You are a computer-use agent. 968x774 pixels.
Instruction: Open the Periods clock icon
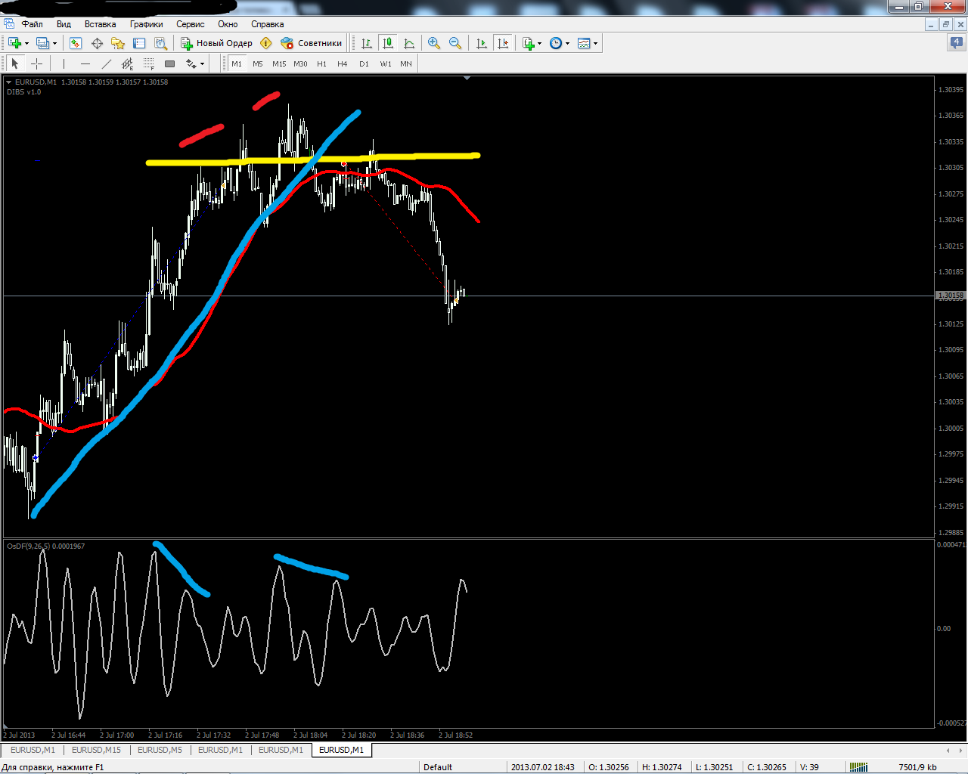pos(556,43)
